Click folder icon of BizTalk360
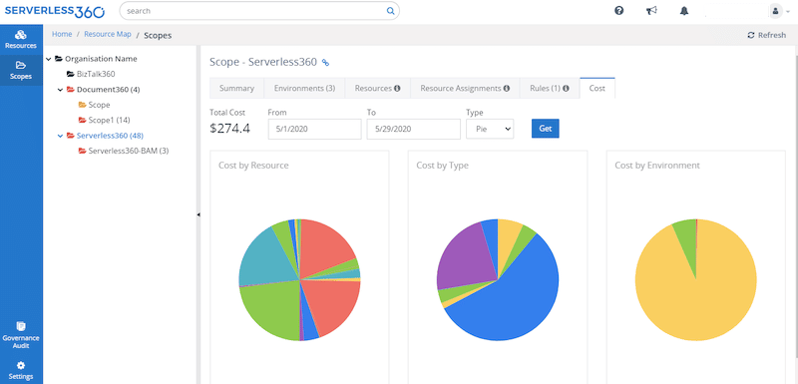 70,74
